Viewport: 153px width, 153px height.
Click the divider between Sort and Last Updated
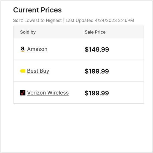(64, 20)
